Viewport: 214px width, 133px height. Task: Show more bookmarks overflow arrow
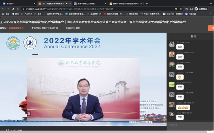point(211,14)
